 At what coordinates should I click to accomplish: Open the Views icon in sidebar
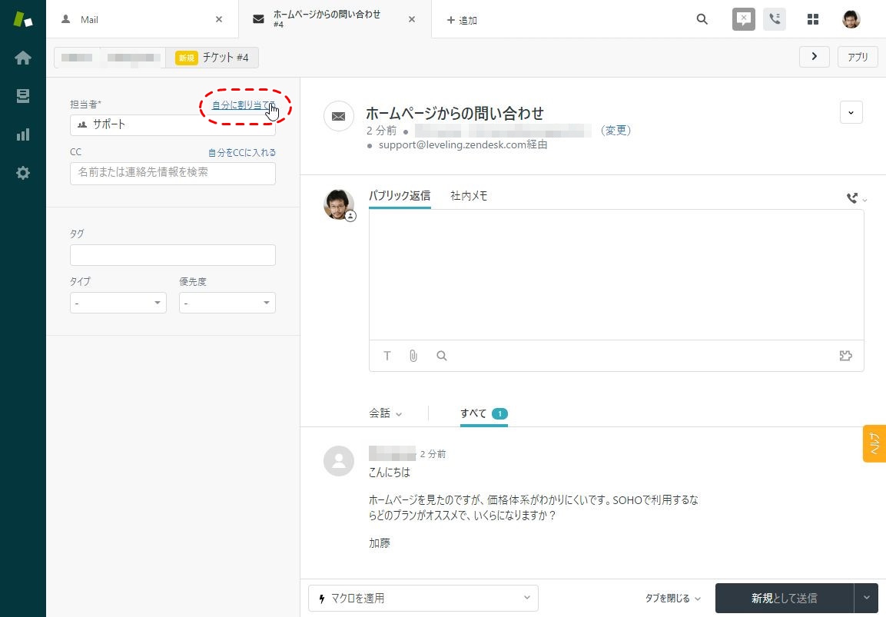pos(23,96)
